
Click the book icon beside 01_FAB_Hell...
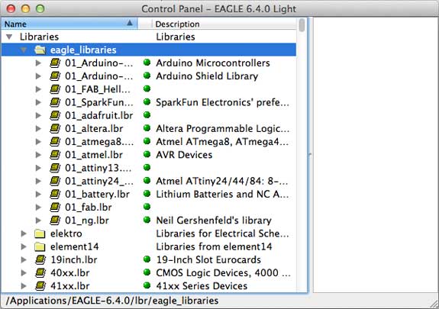[55, 89]
